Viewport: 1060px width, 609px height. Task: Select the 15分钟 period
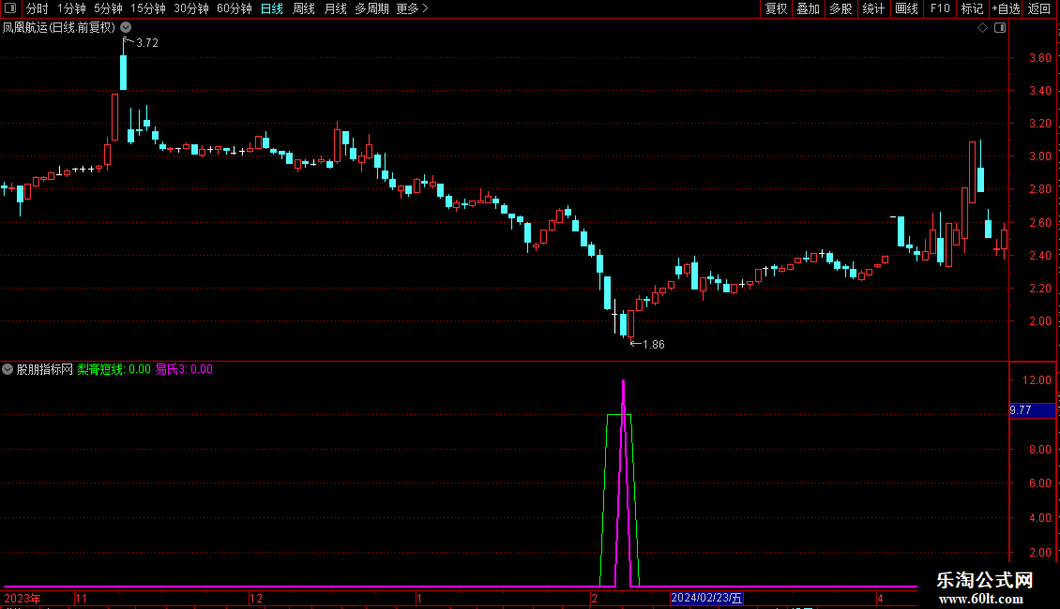click(148, 8)
